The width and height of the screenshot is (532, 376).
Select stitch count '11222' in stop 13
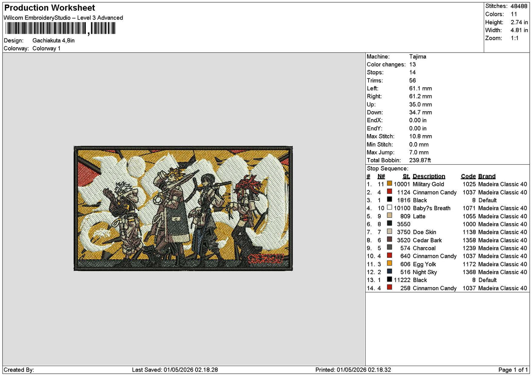tap(402, 280)
